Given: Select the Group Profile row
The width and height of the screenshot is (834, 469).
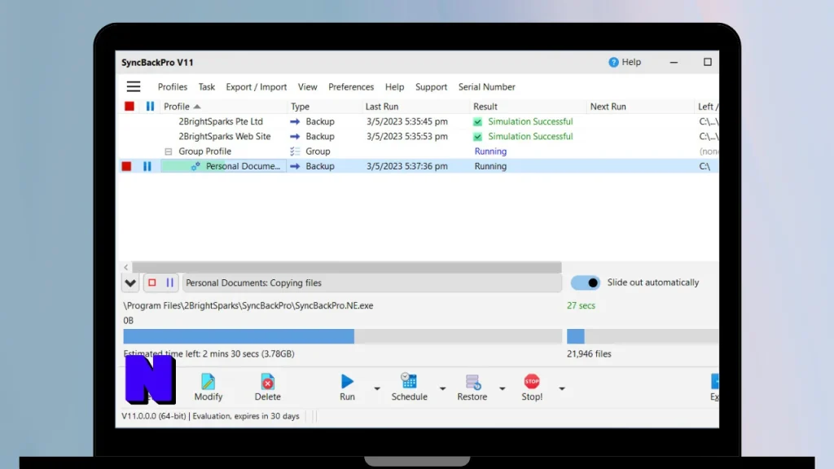Looking at the screenshot, I should 204,151.
